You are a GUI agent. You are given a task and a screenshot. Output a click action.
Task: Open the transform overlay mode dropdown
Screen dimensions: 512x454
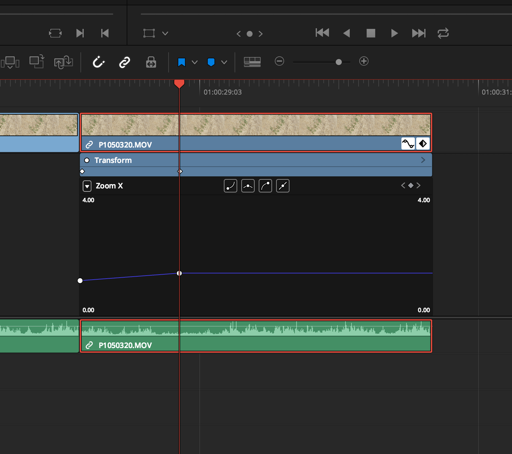[165, 34]
